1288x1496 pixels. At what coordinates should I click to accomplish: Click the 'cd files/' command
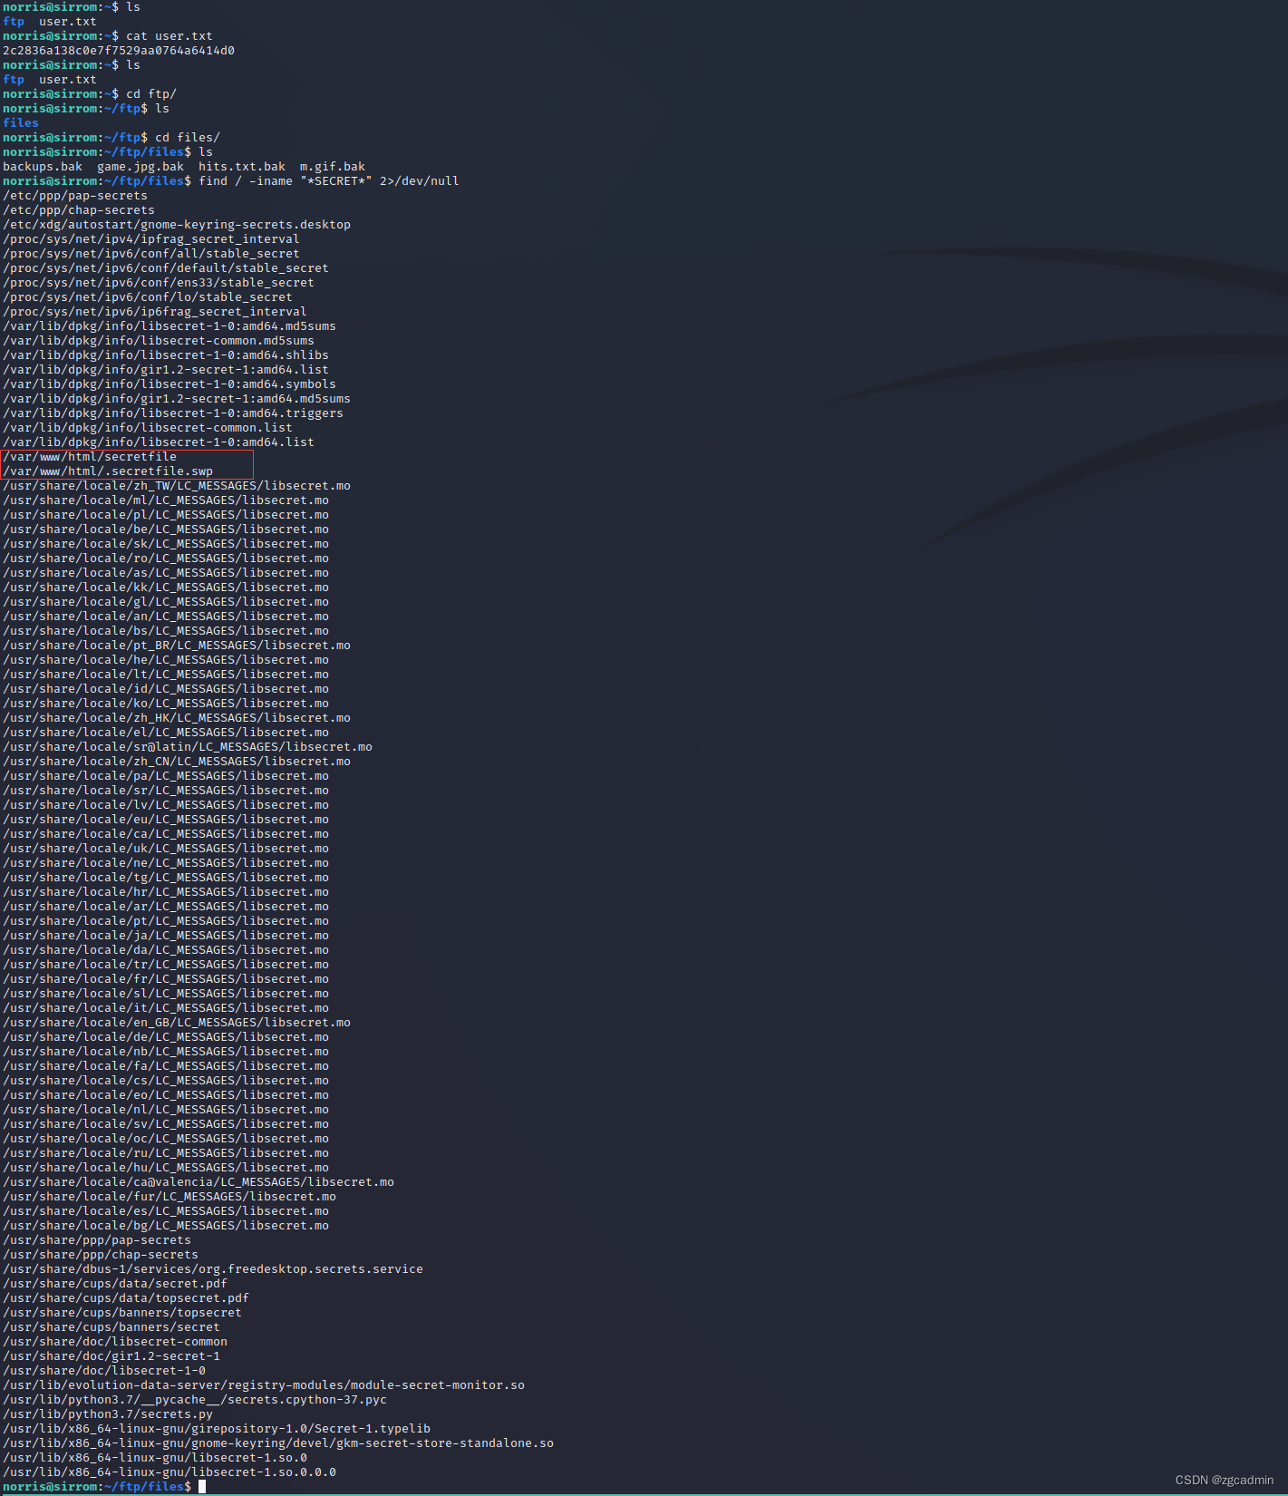tap(188, 138)
